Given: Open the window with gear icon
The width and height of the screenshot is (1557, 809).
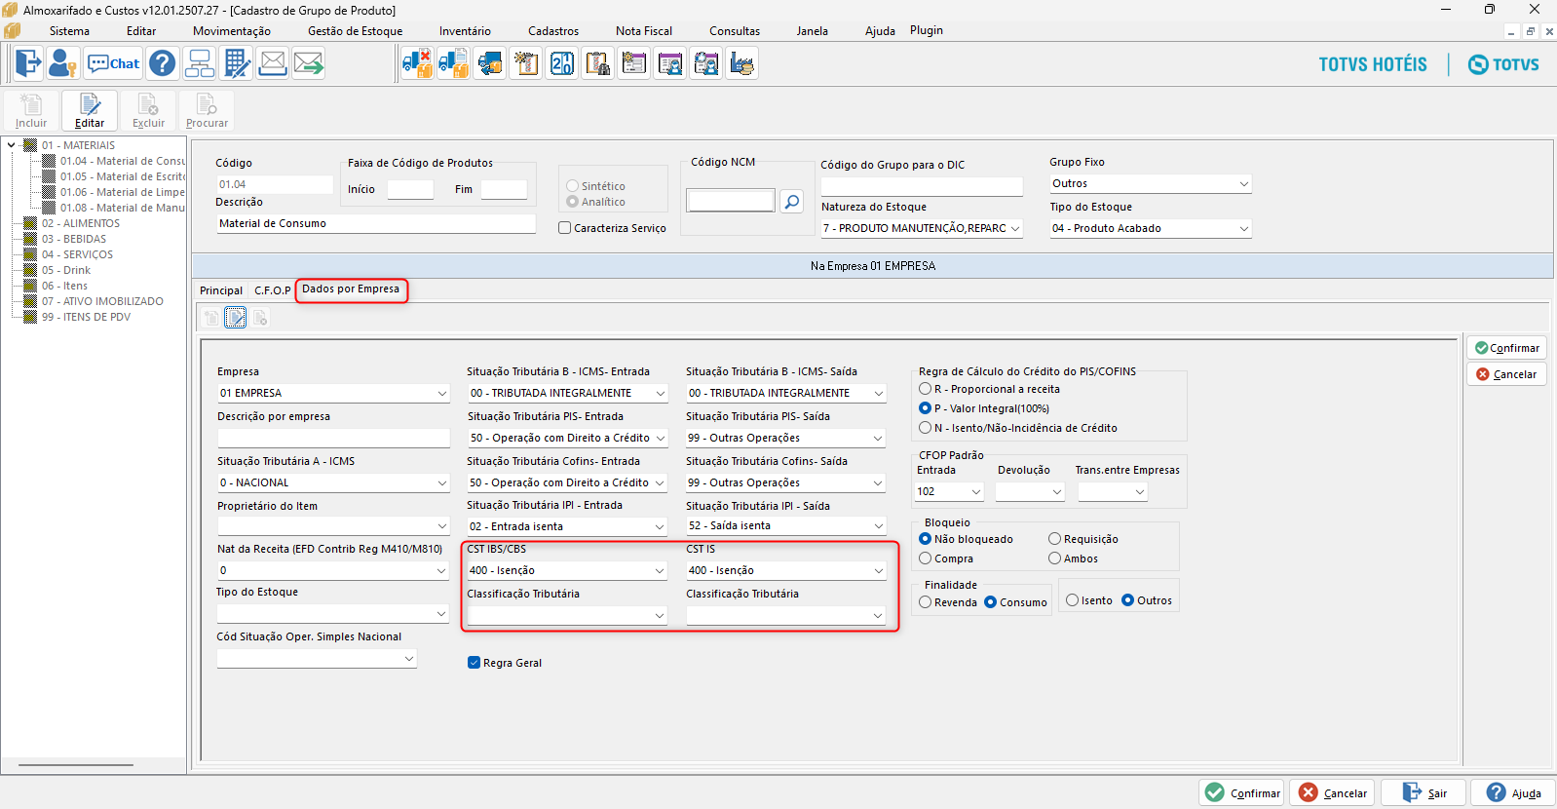Looking at the screenshot, I should click(x=634, y=63).
